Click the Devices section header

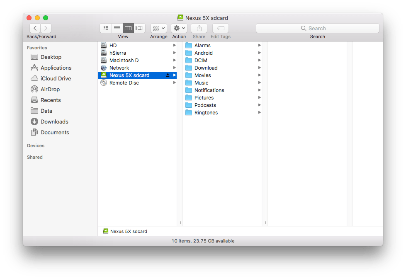pos(36,146)
